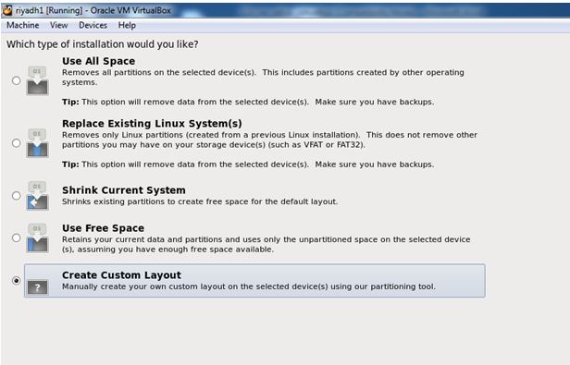Screen dimensions: 570x365
Task: Click the Use All Space heading
Action: pos(98,61)
